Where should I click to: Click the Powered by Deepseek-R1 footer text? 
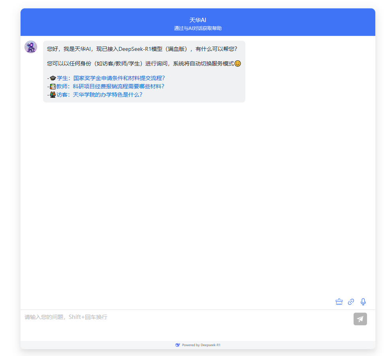pyautogui.click(x=201, y=345)
